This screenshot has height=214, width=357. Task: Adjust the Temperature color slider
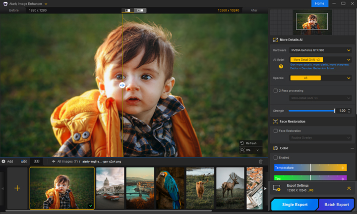[x=310, y=168]
